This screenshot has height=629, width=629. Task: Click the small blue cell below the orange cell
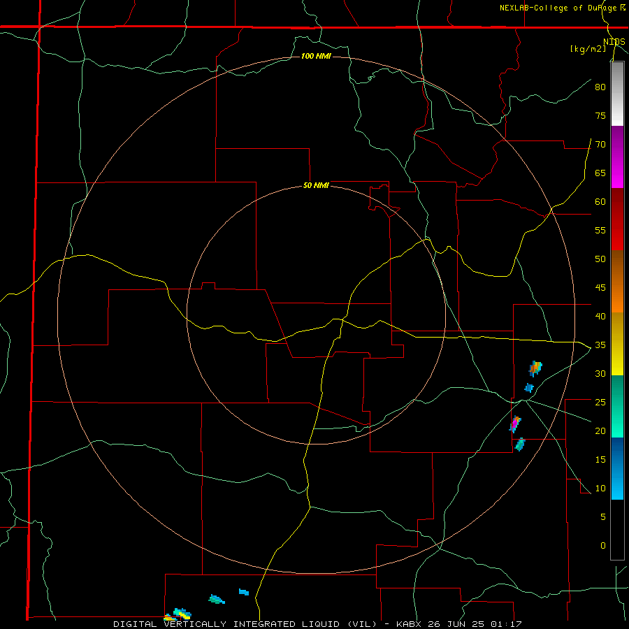coord(529,387)
